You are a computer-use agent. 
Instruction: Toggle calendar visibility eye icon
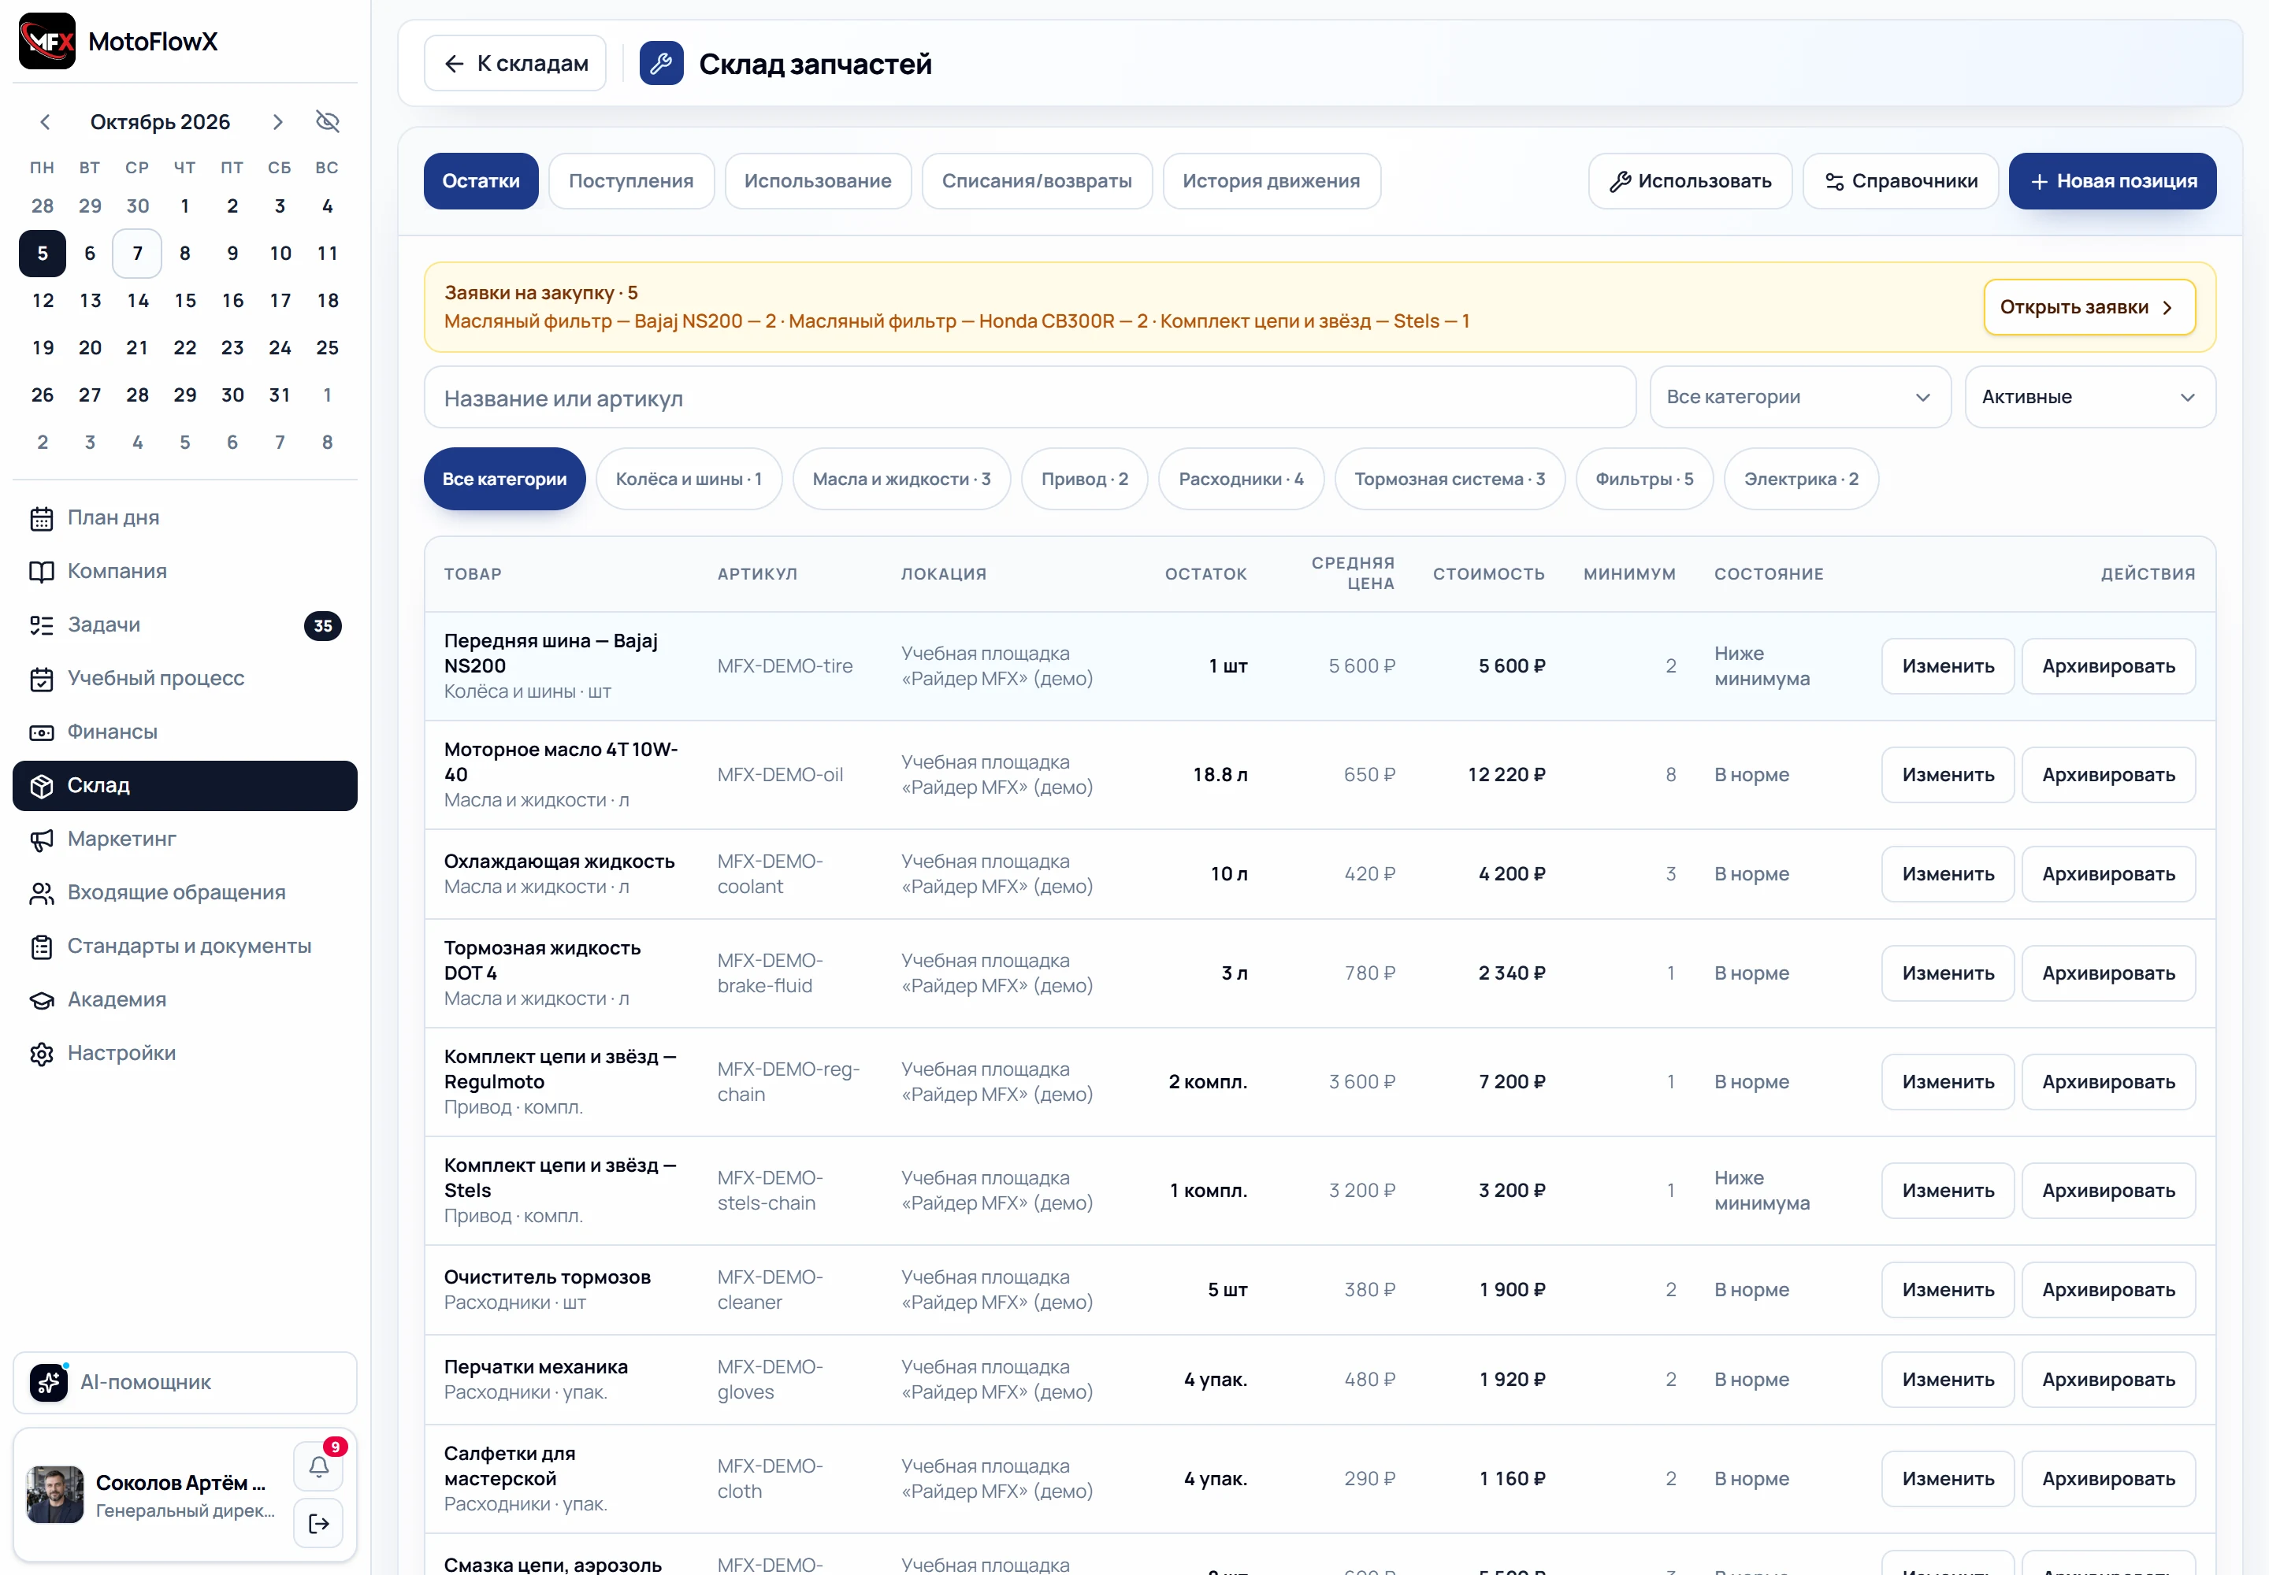327,121
